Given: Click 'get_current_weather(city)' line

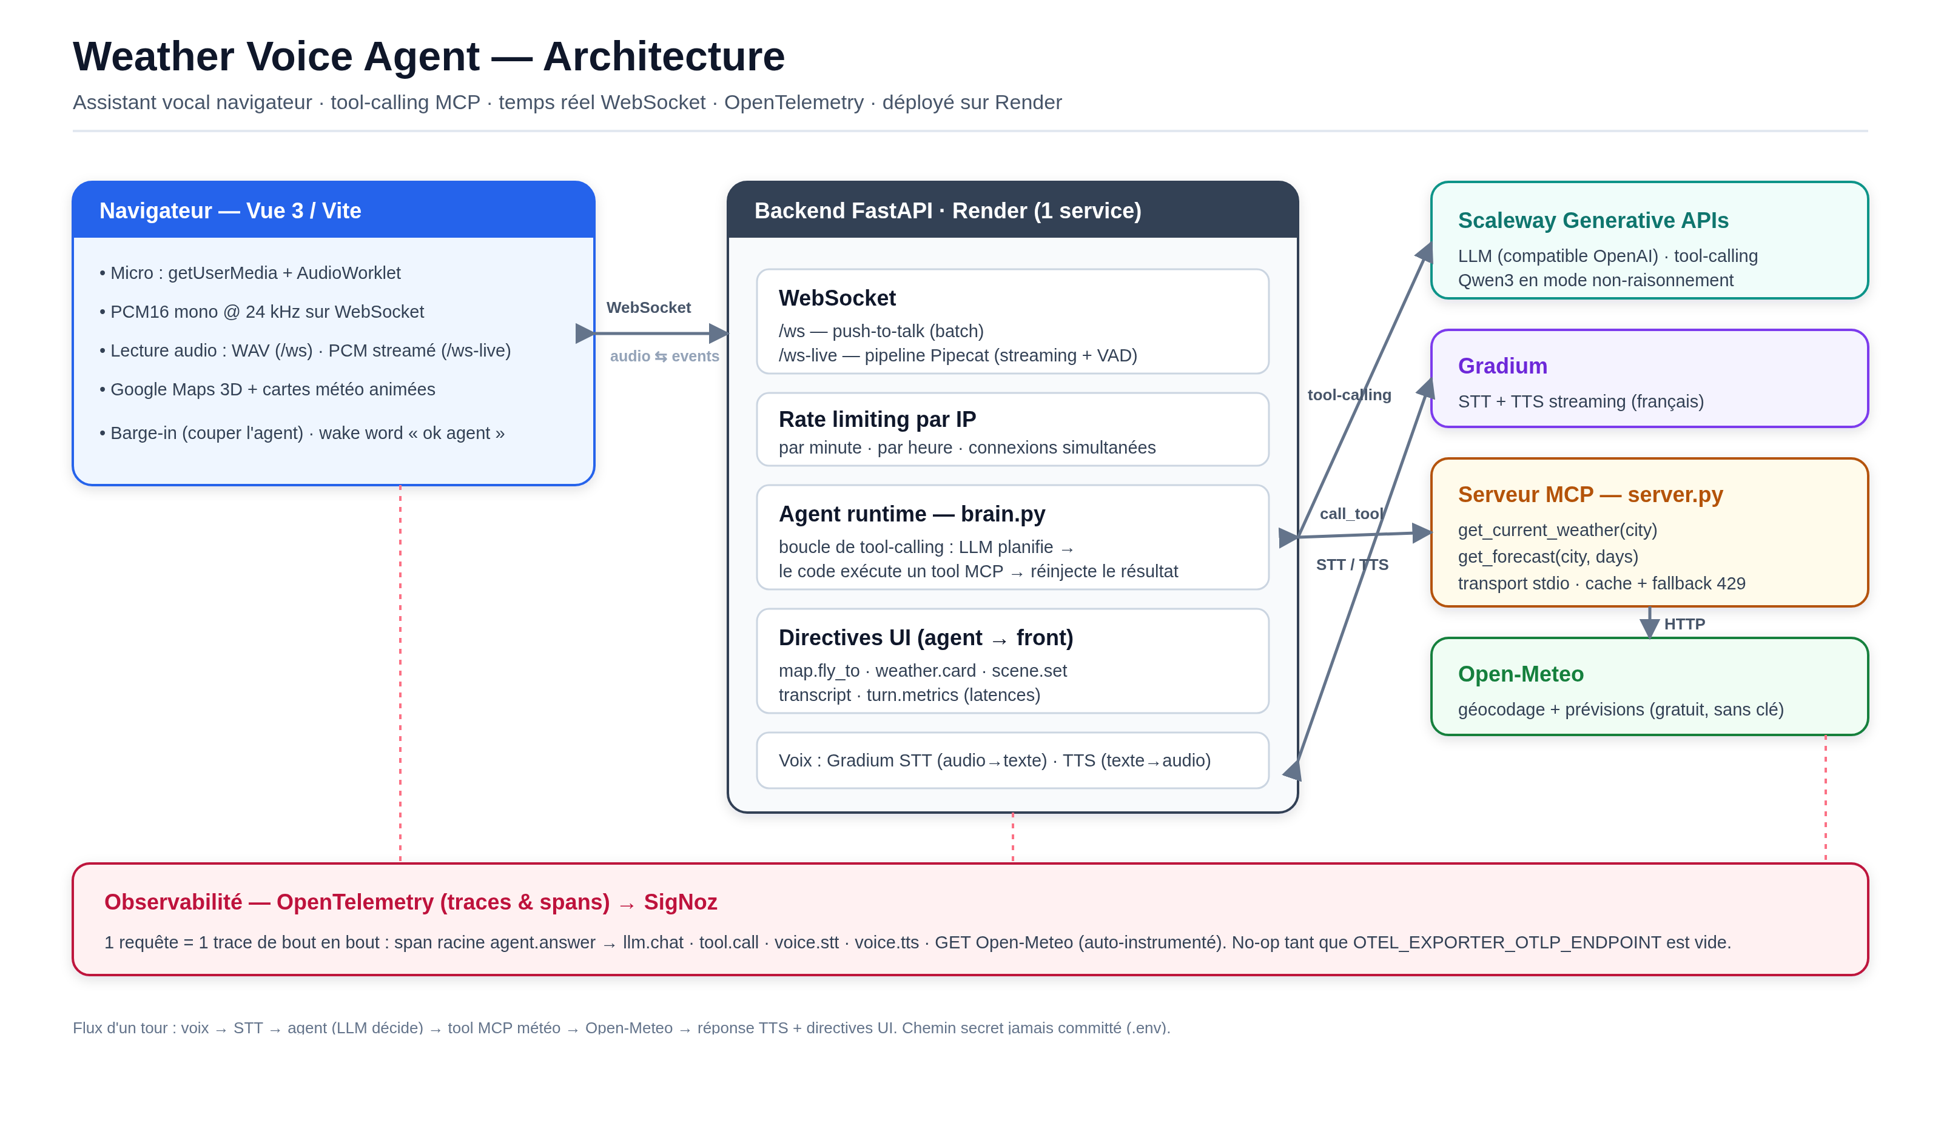Looking at the screenshot, I should click(1556, 530).
